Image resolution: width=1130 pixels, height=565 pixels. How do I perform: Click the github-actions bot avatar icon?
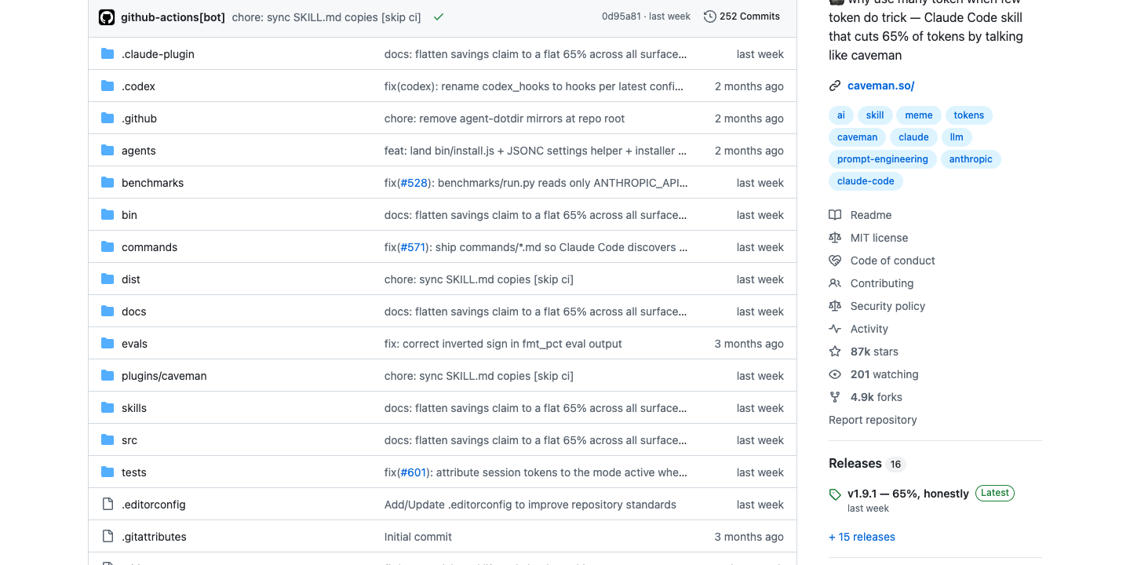tap(107, 16)
